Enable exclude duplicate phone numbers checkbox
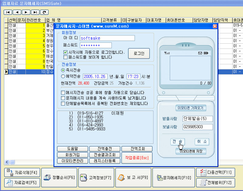Image resolution: width=243 pixels, height=191 pixels. click(x=63, y=103)
